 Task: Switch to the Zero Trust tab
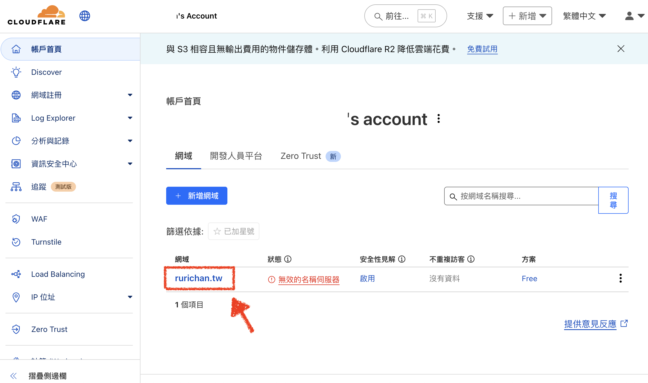point(310,156)
